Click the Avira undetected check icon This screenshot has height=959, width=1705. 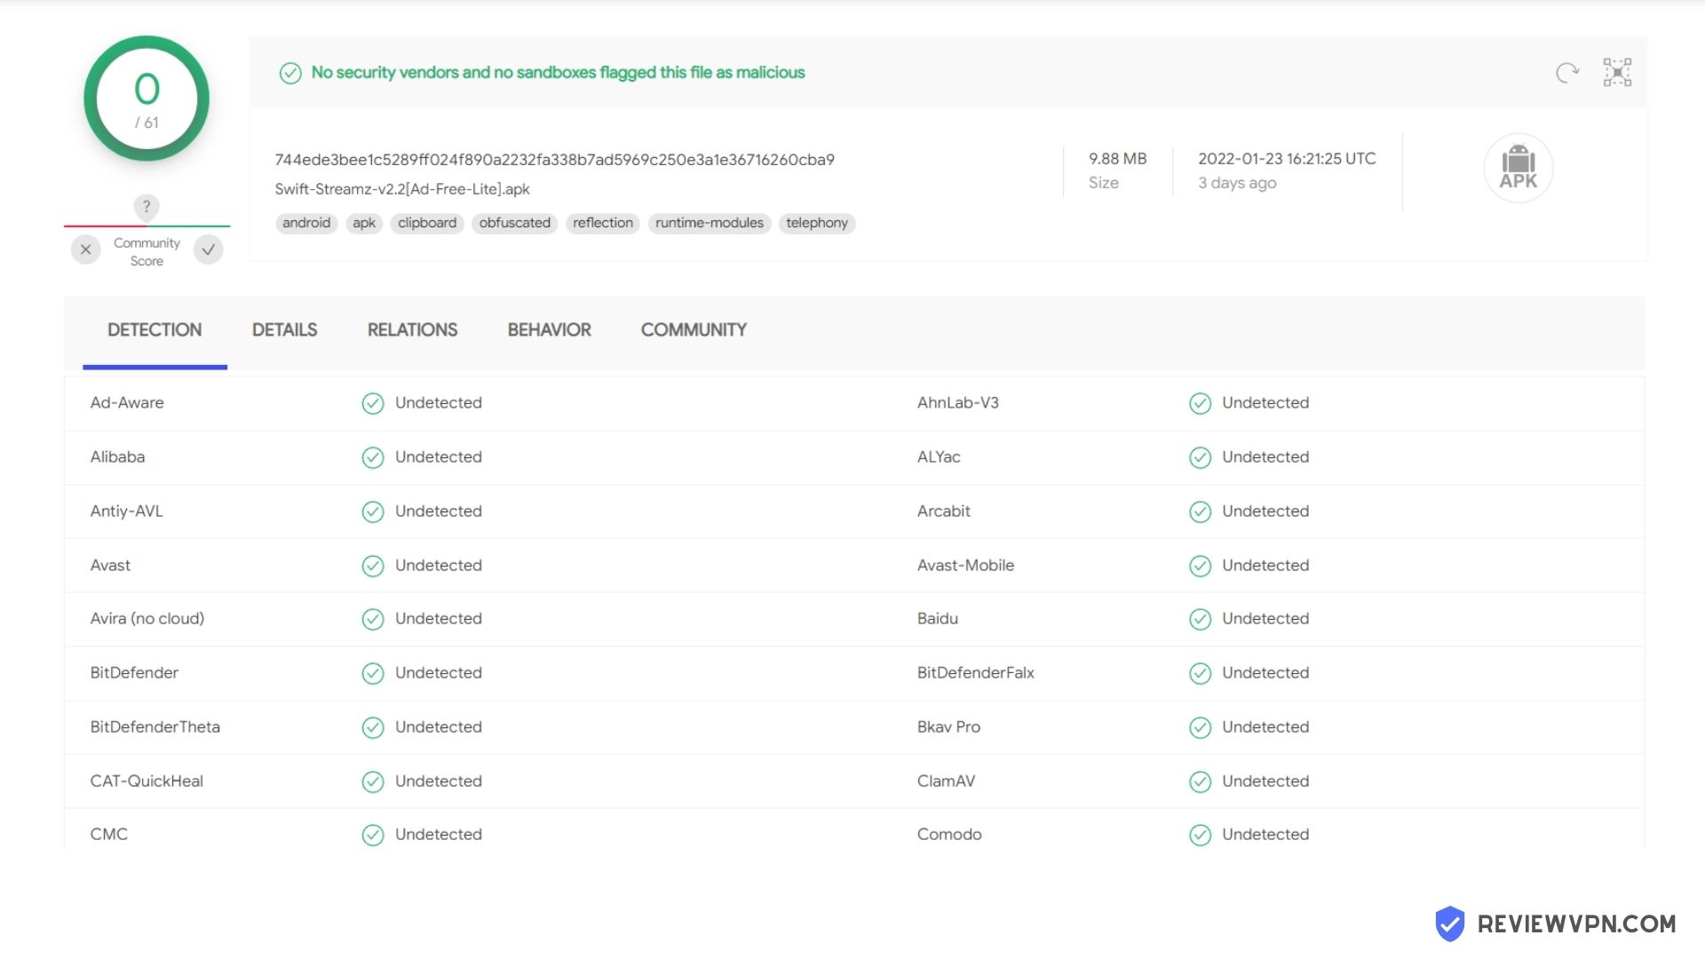pos(373,619)
